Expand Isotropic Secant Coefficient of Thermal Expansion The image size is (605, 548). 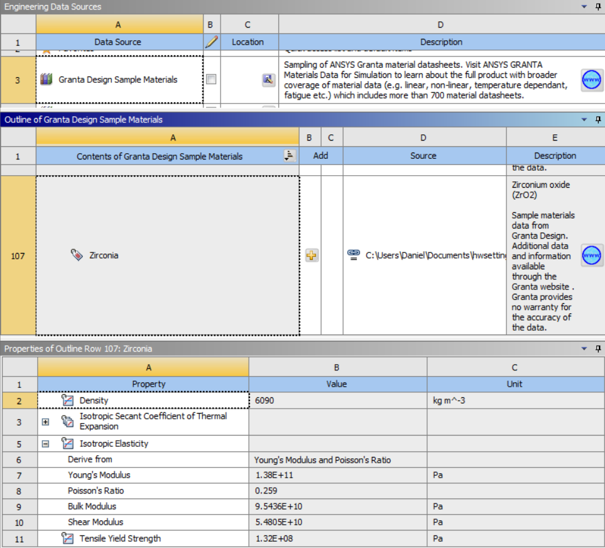pos(45,422)
